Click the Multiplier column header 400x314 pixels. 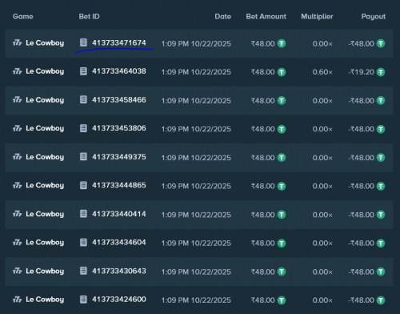click(317, 17)
